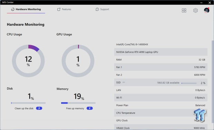The width and height of the screenshot is (214, 130).
Task: Click the Disk usage progress bar
Action: tap(28, 103)
